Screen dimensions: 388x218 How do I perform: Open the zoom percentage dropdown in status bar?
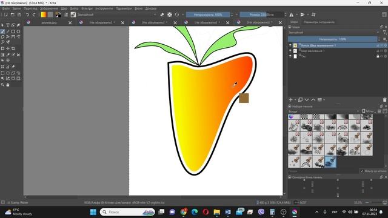358,202
